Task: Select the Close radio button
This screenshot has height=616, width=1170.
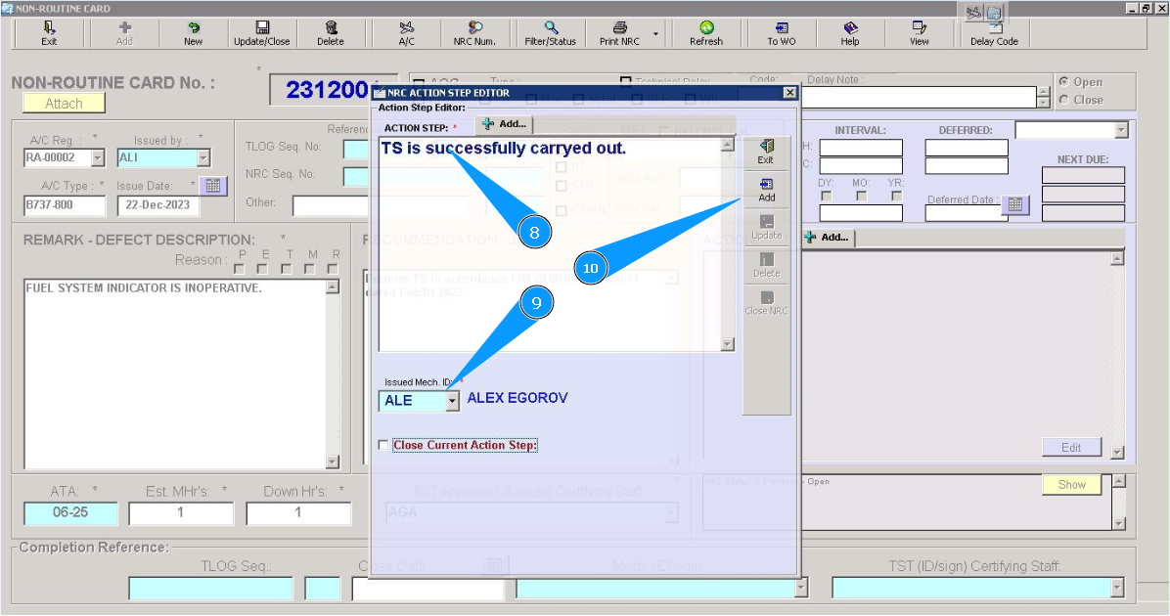Action: click(1064, 99)
